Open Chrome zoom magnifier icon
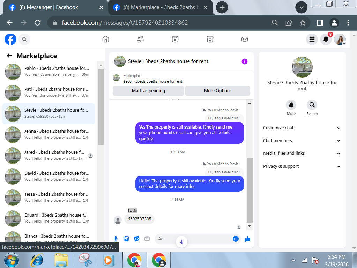 275,23
